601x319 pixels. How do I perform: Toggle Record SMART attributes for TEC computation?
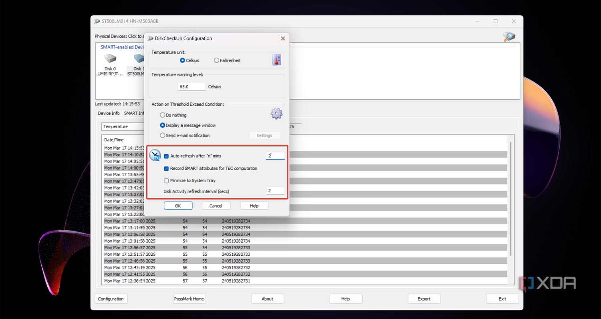click(166, 169)
